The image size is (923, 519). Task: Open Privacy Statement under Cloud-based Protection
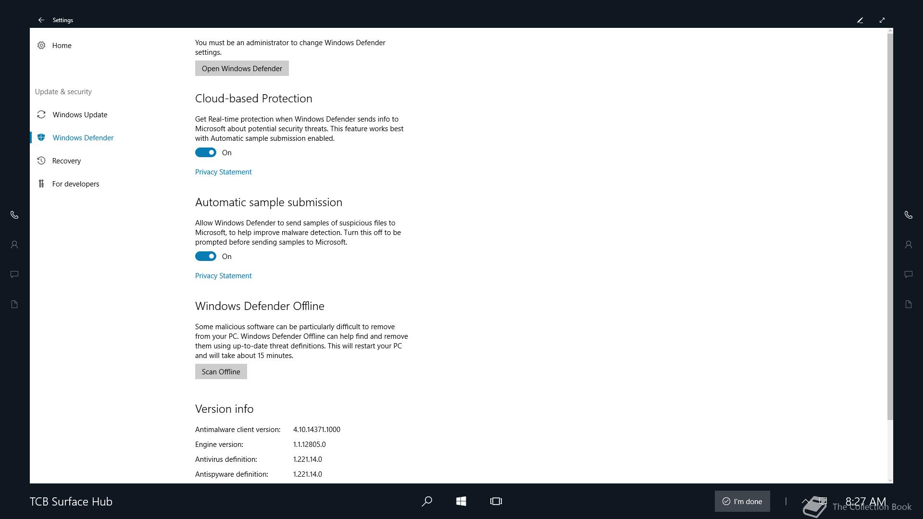224,172
